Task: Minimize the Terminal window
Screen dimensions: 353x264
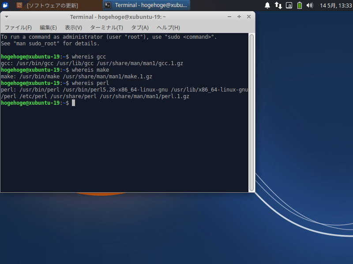Action: 229,17
